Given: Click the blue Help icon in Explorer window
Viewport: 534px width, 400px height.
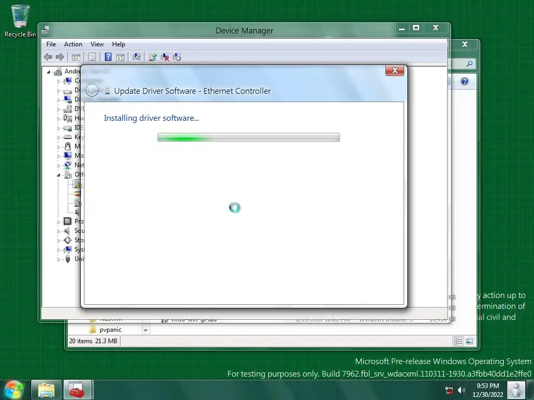Looking at the screenshot, I should 465,81.
